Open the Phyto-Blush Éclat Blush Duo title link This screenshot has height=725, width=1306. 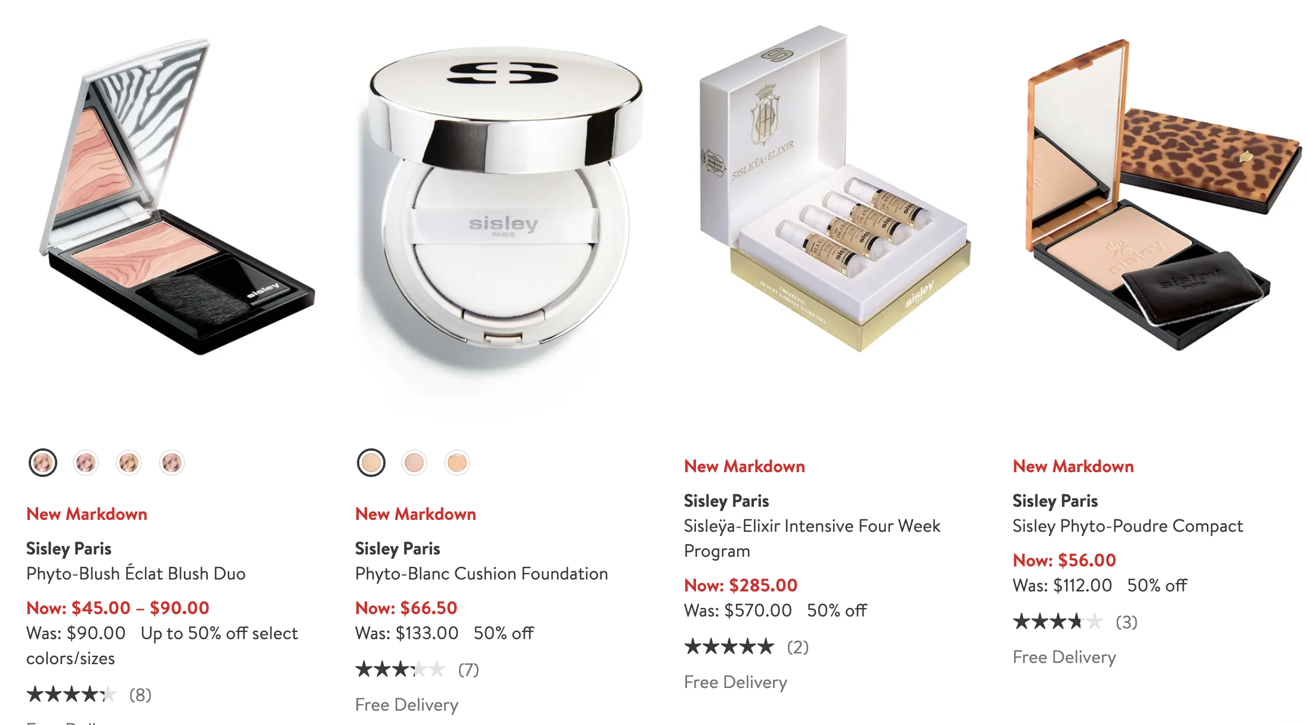pos(136,574)
